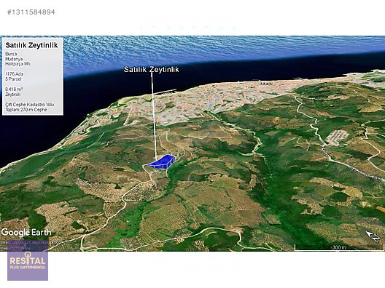Image resolution: width=385 pixels, height=288 pixels.
Task: Click the Satılık Zeytinlik info panel title
Action: pyautogui.click(x=31, y=45)
